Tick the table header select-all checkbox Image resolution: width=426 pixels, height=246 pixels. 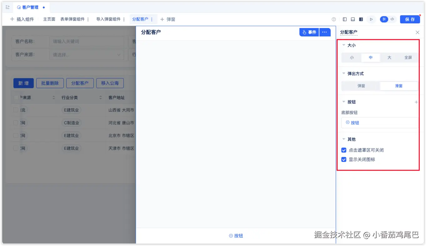pyautogui.click(x=16, y=98)
